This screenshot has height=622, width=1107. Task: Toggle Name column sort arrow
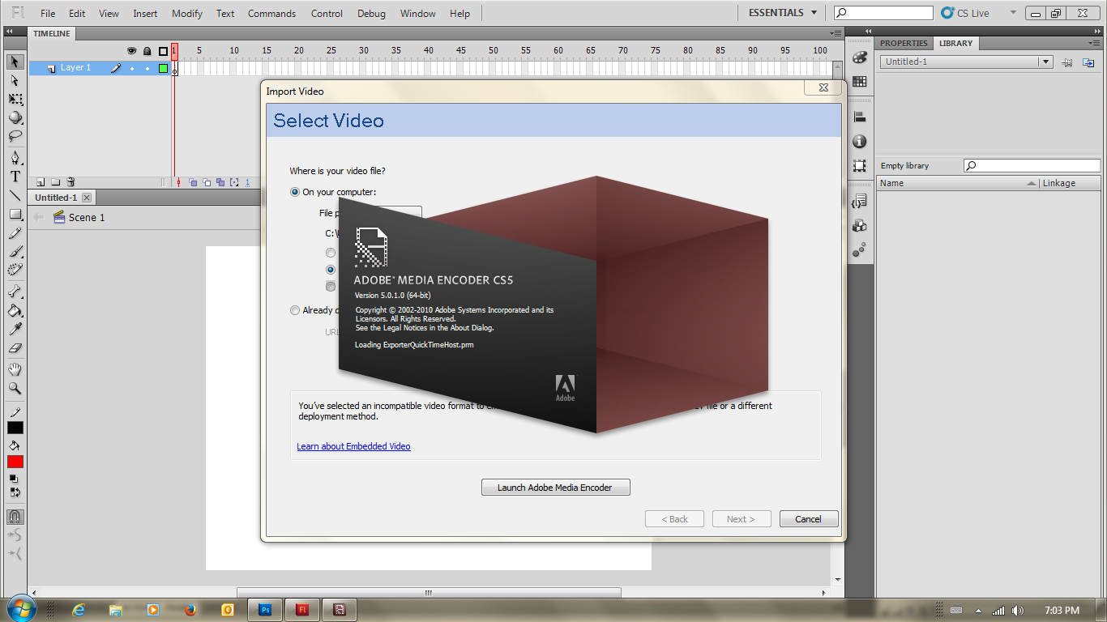pyautogui.click(x=1031, y=183)
